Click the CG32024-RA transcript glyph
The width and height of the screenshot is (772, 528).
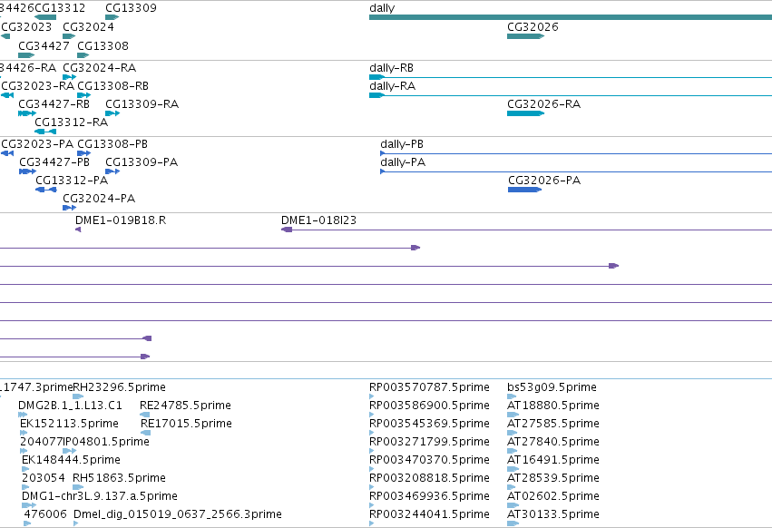point(70,77)
